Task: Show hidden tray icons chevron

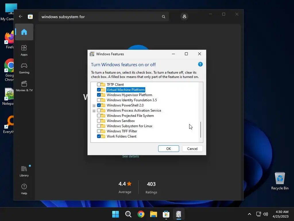Action: (249, 214)
